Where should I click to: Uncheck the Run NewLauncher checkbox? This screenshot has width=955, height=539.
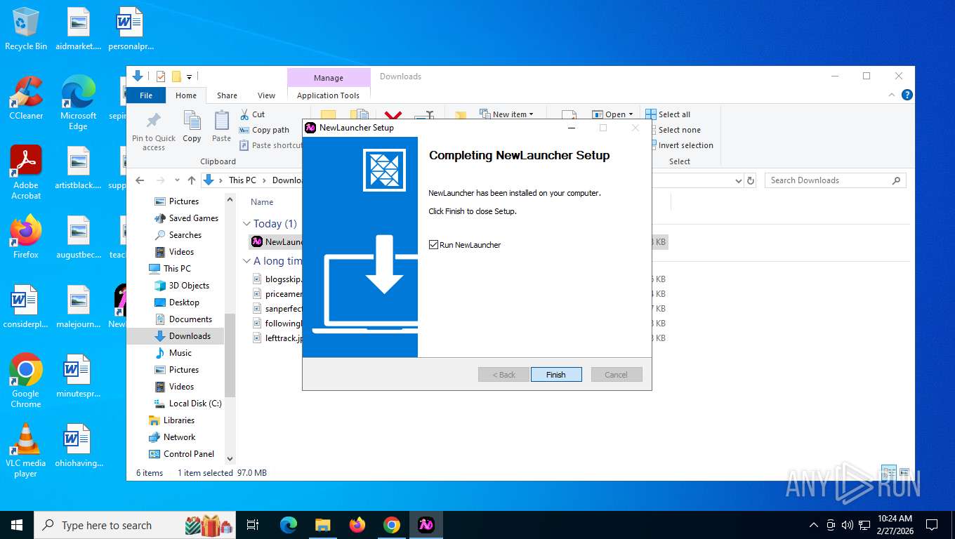(433, 245)
